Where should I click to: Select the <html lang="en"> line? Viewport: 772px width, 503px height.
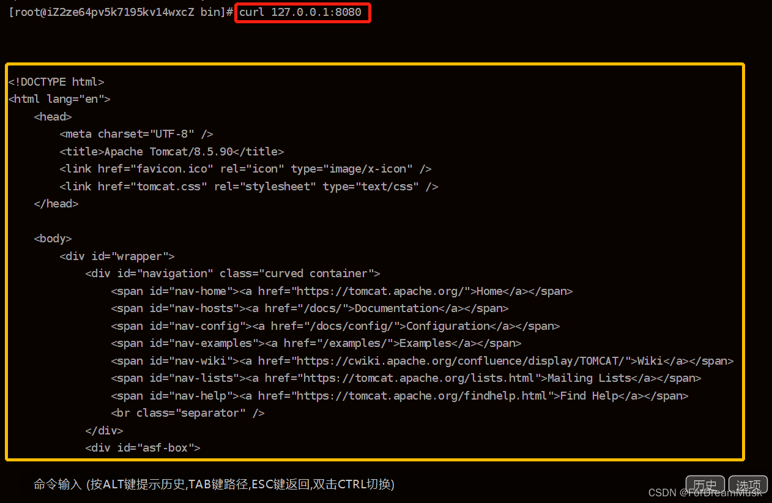(x=59, y=99)
